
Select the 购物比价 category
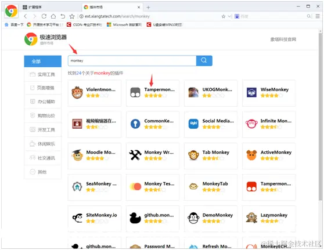[43, 115]
